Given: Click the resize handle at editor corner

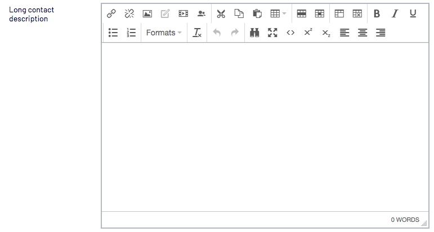Looking at the screenshot, I should [424, 223].
